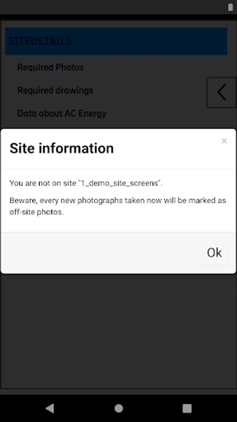Tap the battery status icon
Screen dimensions: 237x422
pos(230,7)
